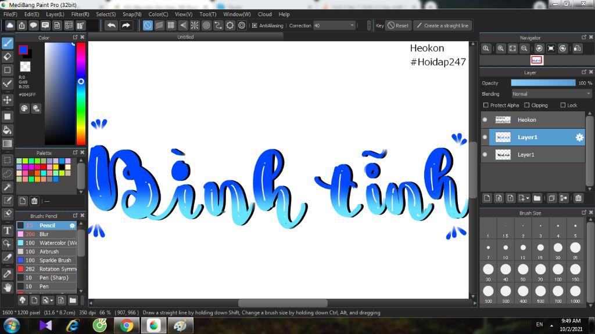
Task: Click Create a straight line button
Action: tap(442, 26)
